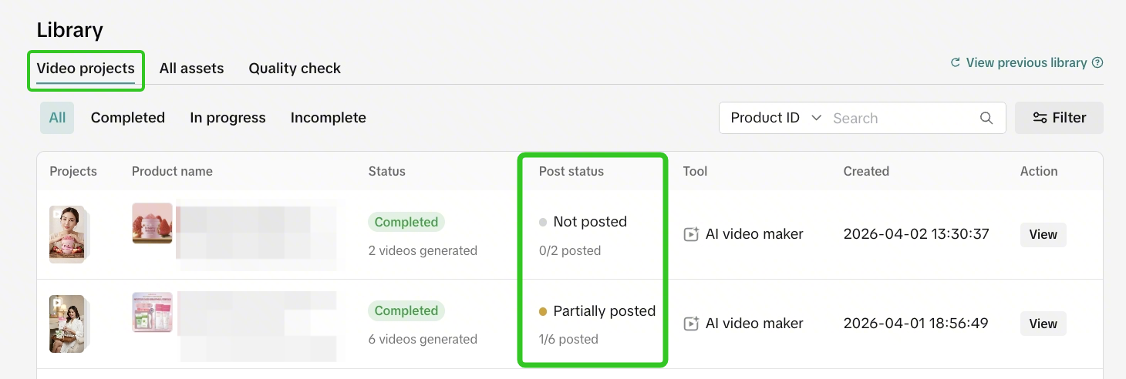Viewport: 1126px width, 379px height.
Task: Click AI video maker icon in second row
Action: [691, 324]
